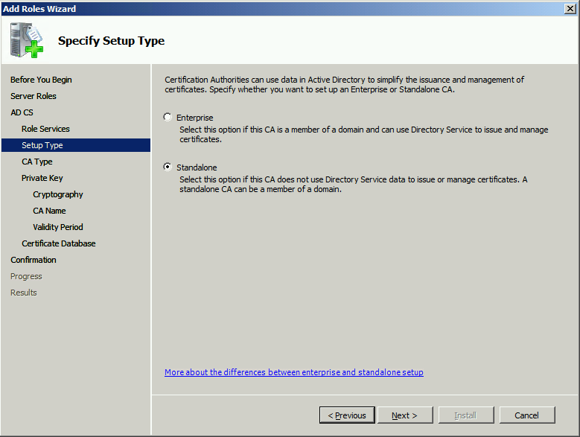Cancel the Add Roles Wizard
Screen dimensions: 580x437
point(526,415)
